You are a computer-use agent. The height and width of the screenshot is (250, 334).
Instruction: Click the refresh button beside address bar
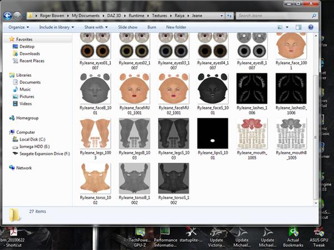pos(229,16)
